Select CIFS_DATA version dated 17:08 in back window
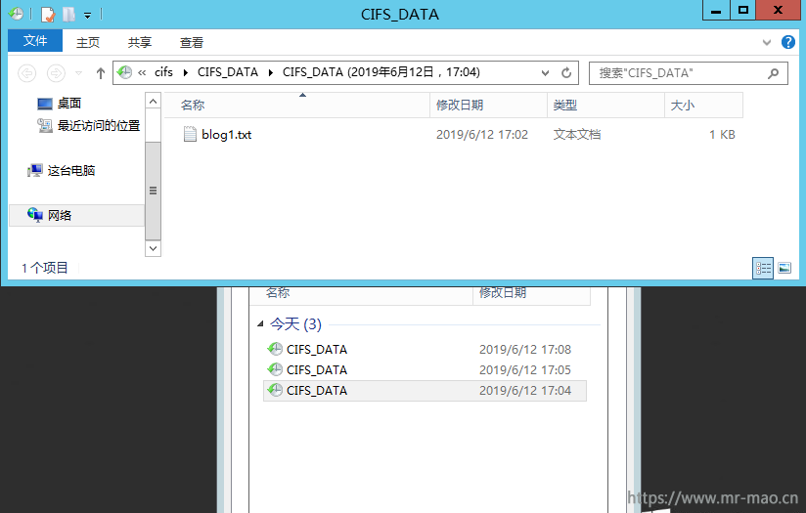Viewport: 806px width, 513px height. pos(425,349)
